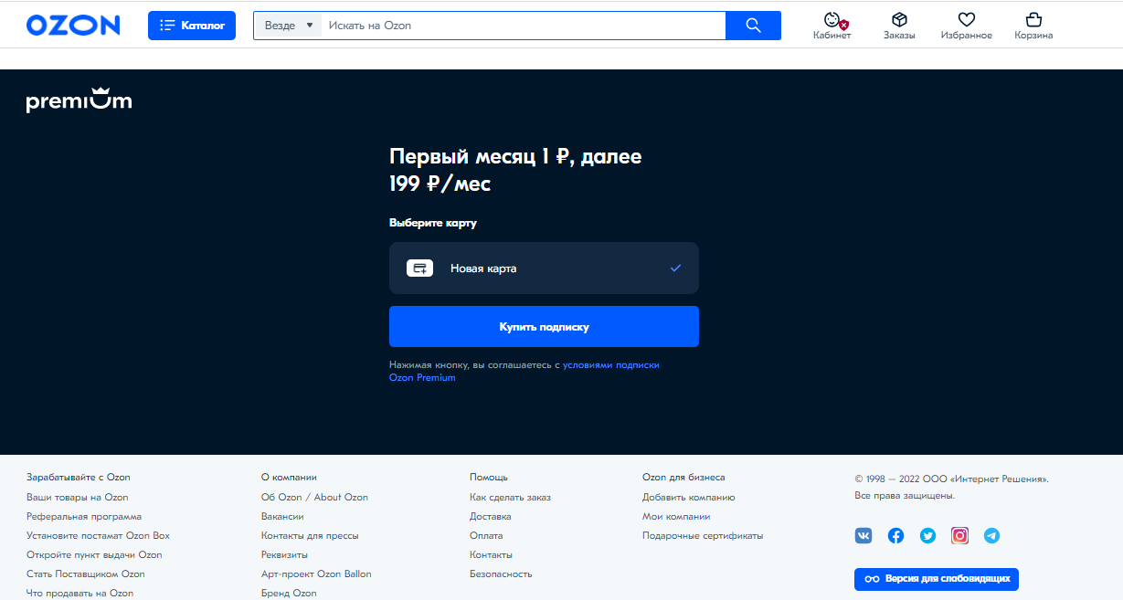Open Ozon Instagram page icon

(x=959, y=536)
